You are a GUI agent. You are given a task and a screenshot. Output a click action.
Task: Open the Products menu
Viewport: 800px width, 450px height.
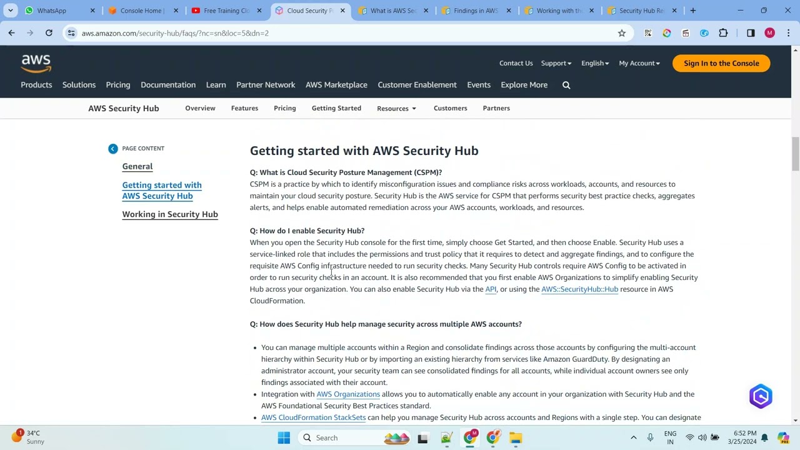pos(36,85)
